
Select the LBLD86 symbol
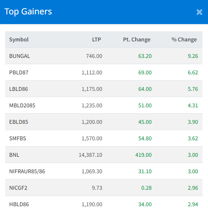19,89
